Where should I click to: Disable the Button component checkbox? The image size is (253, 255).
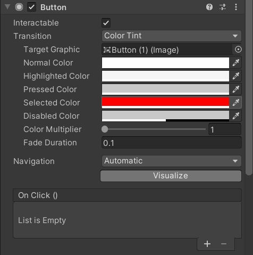pos(31,7)
